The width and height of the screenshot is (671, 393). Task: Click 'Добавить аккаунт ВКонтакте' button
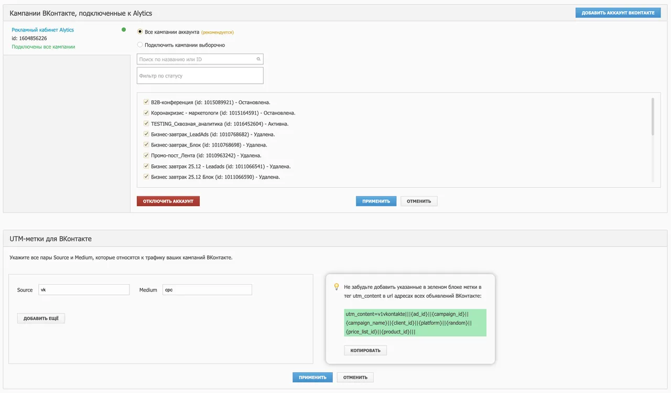coord(618,13)
